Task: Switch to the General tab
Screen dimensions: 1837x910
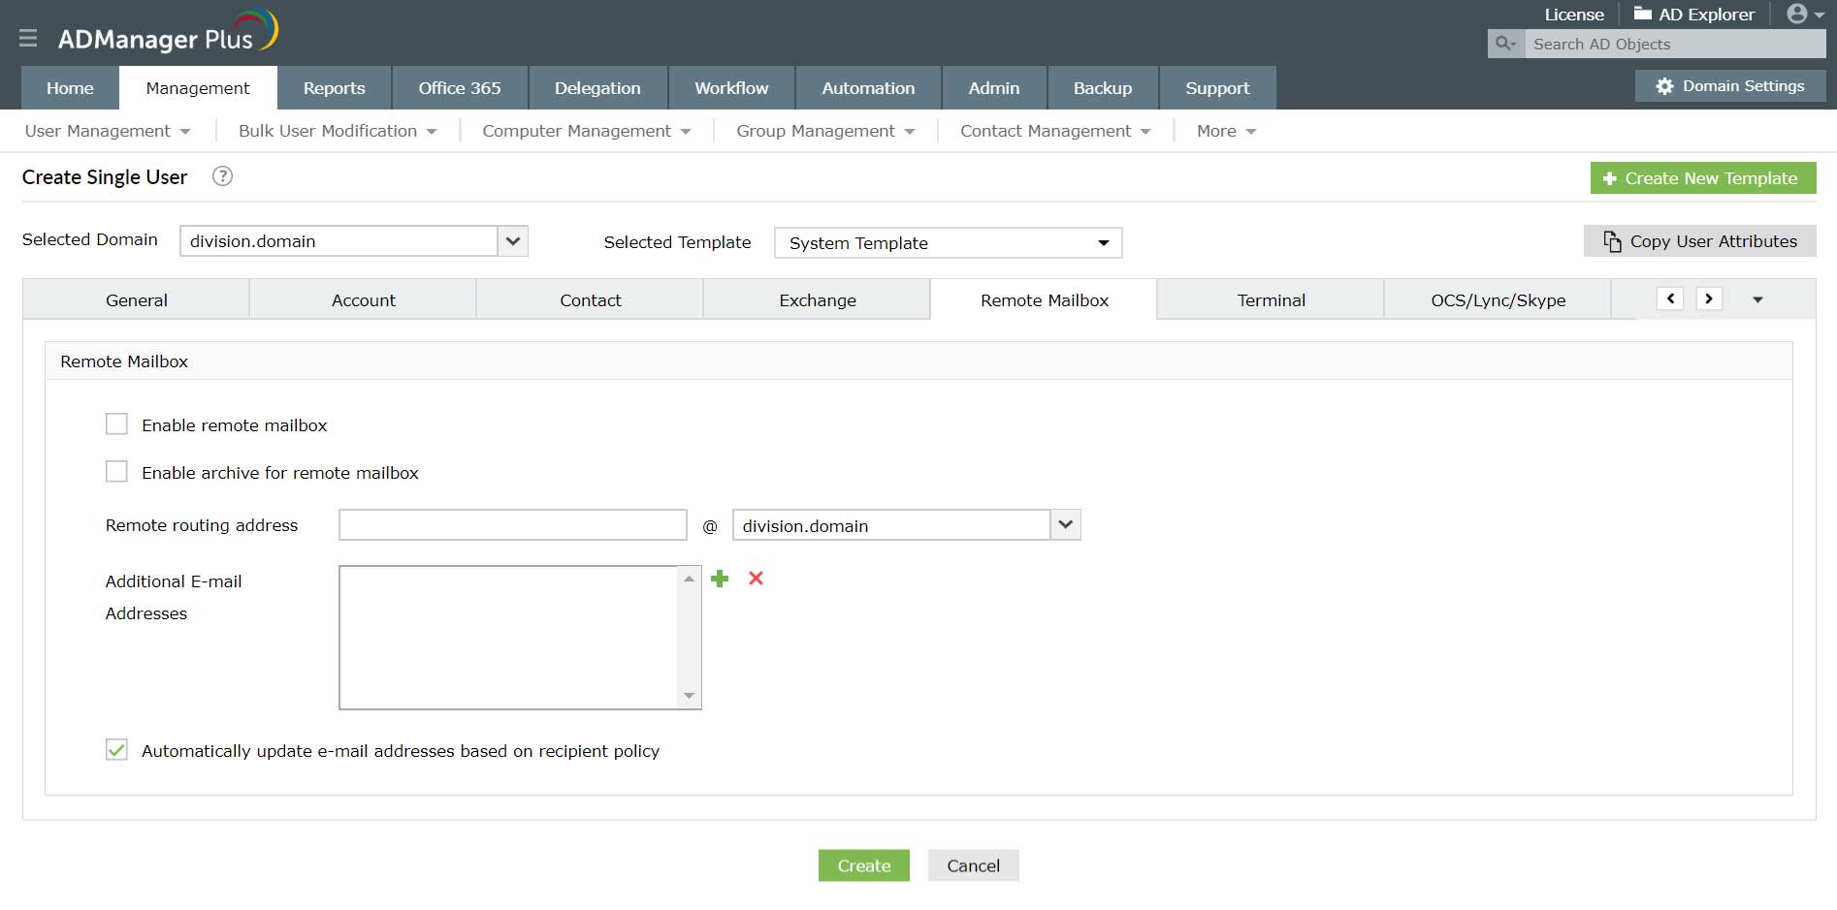Action: point(137,300)
